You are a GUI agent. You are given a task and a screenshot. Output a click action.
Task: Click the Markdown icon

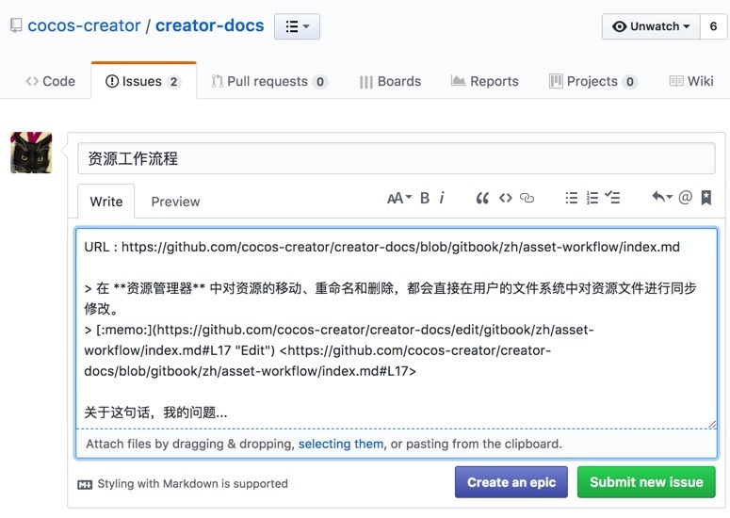(x=85, y=485)
